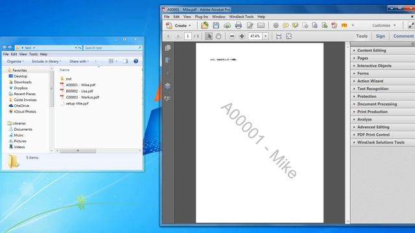Click the cloud upload icon in the toolbar

pos(227,25)
